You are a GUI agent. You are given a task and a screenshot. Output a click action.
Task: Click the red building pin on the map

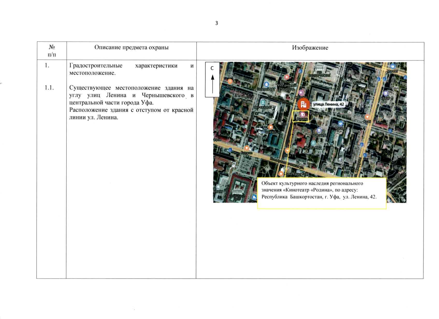click(x=303, y=104)
